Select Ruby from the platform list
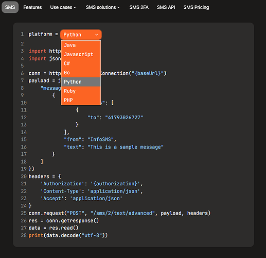The height and width of the screenshot is (258, 266). click(x=81, y=91)
